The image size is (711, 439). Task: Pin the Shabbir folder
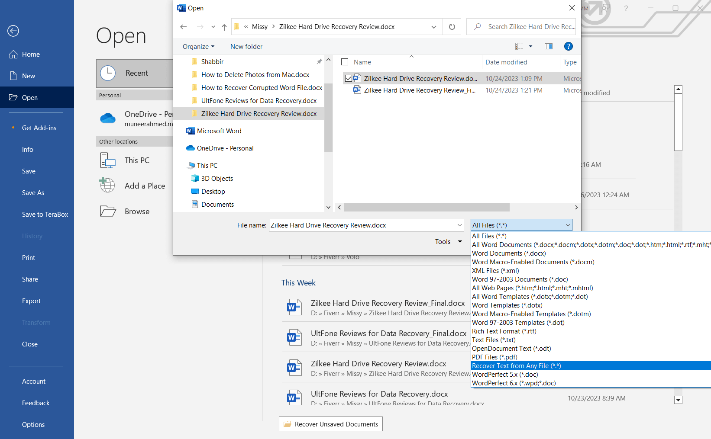(x=319, y=61)
